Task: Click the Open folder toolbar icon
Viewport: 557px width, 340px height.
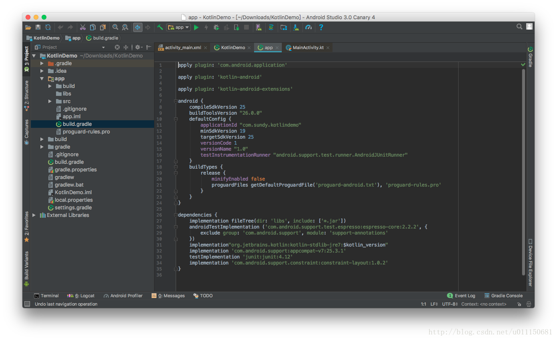Action: 28,27
